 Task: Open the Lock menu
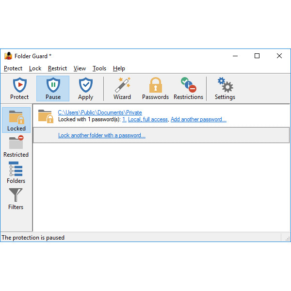(x=35, y=68)
